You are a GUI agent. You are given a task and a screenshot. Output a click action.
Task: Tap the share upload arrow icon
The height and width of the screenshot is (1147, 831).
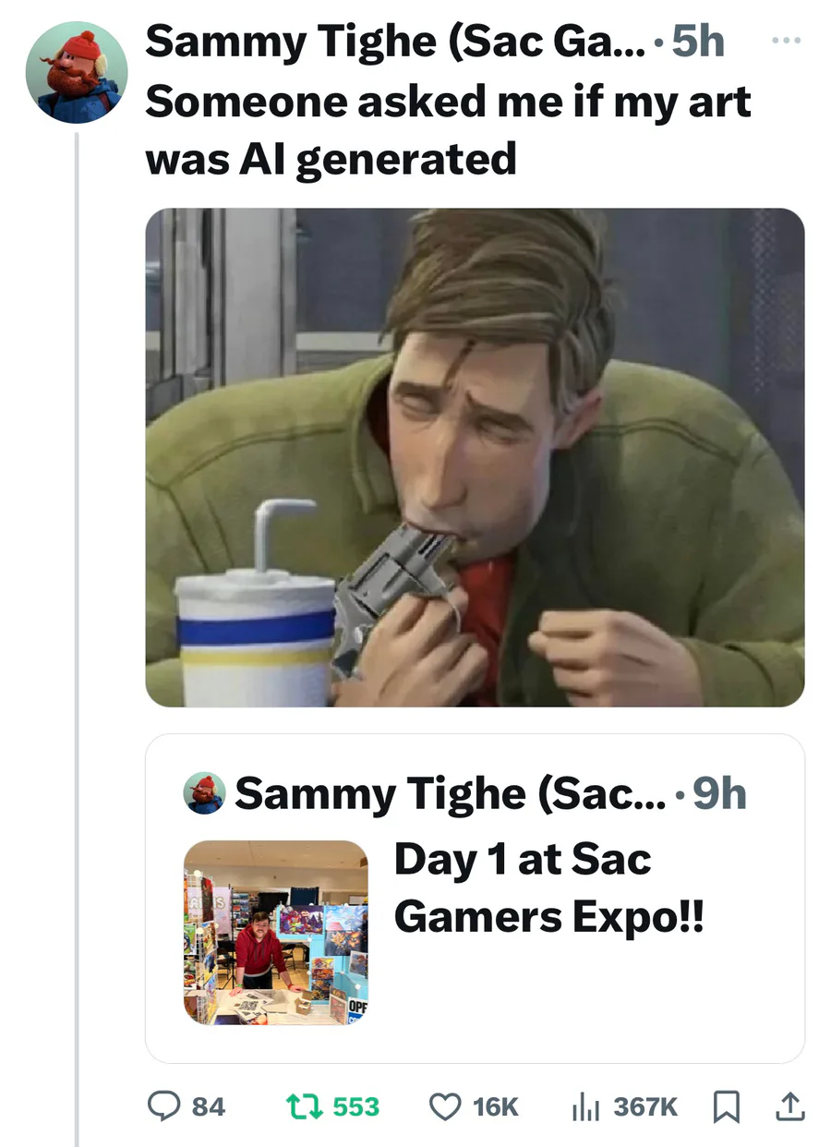pos(789,1105)
